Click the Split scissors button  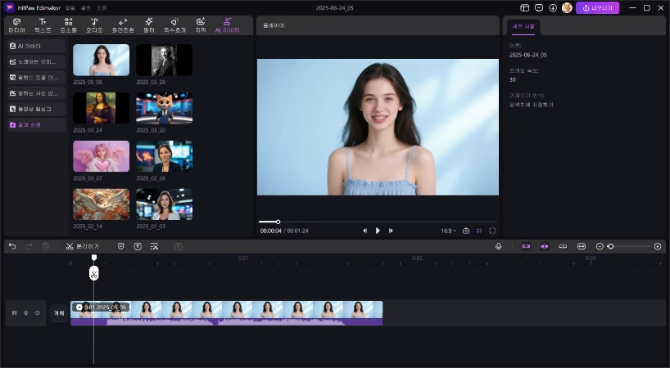click(x=83, y=246)
